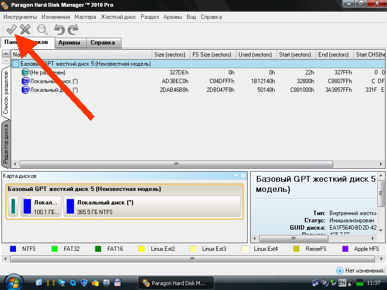Select the unallocated (Не размечен) partition row
The image size is (387, 290).
[x=47, y=72]
